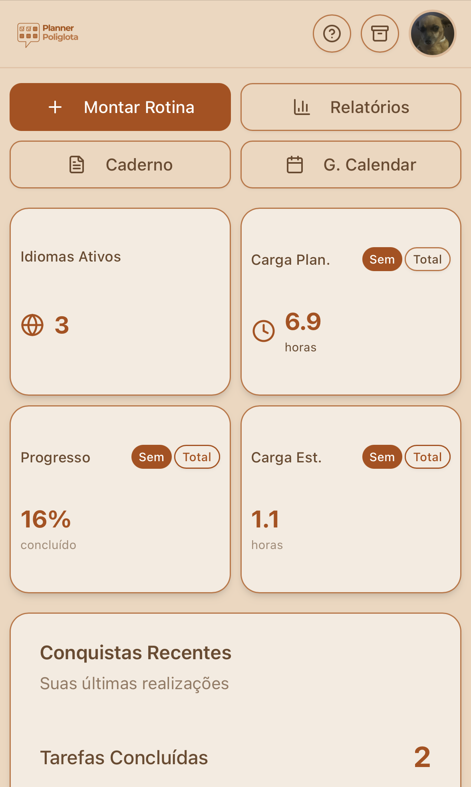
Task: Switch Carga Plan. to Total
Action: tap(427, 260)
